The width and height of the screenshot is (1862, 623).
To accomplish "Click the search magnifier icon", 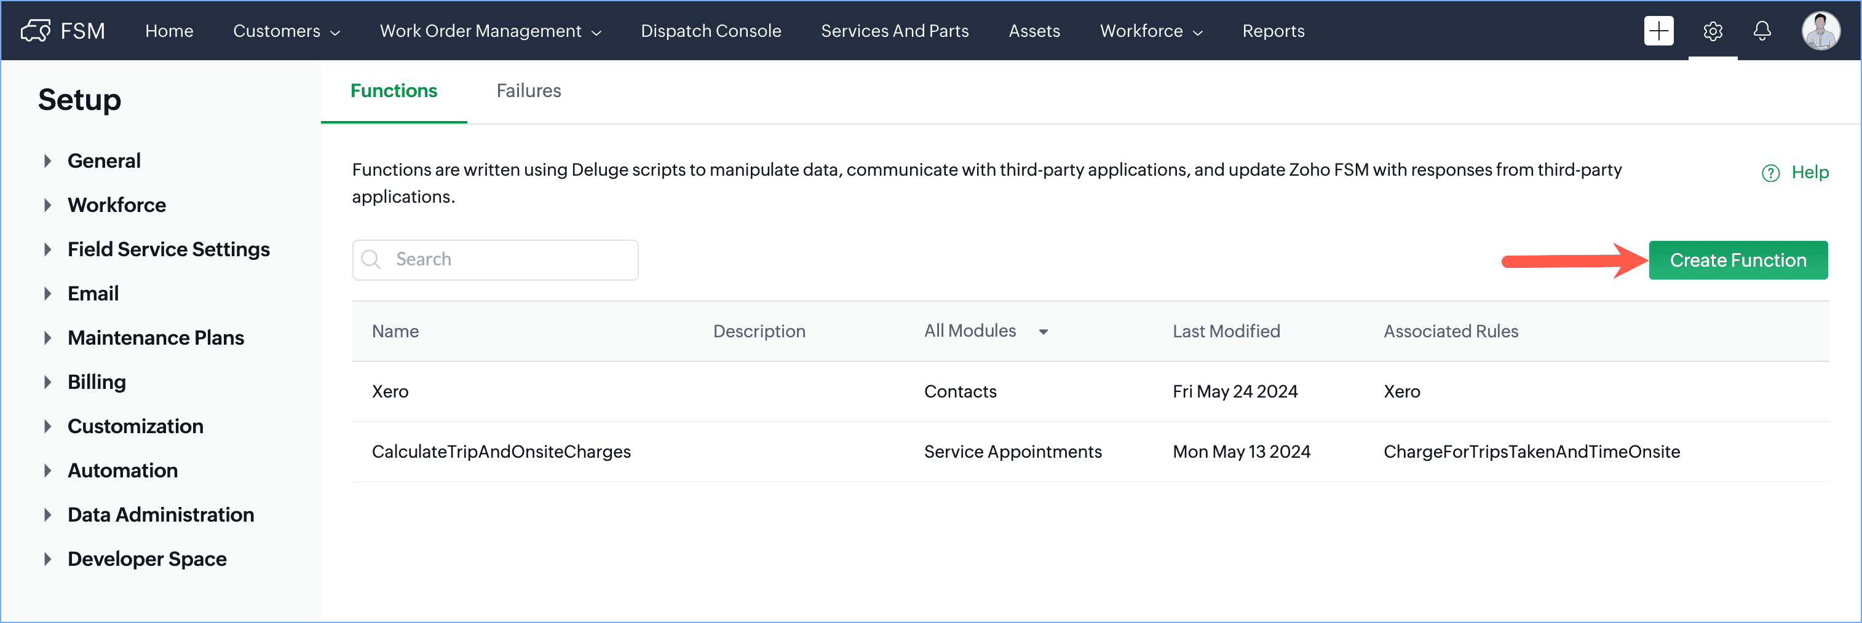I will click(371, 259).
